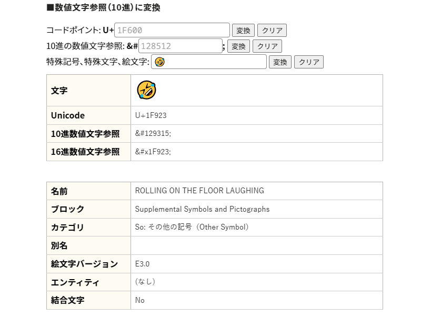Click クリア button for the emoji character field
Viewport: 421px width, 316px height.
(309, 62)
